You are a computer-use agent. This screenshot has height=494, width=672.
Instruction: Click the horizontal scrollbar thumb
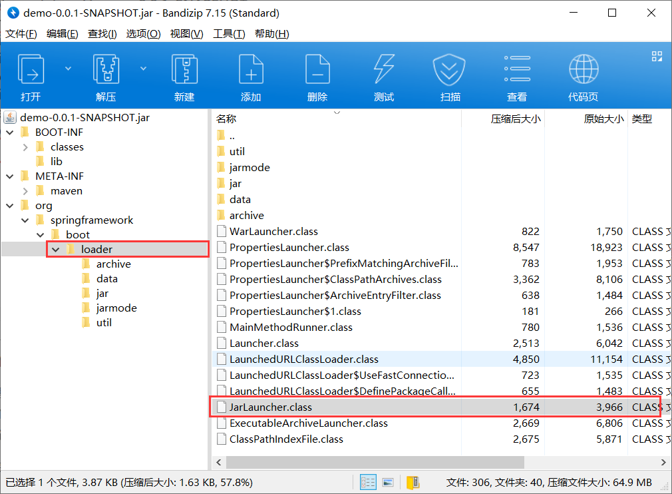[x=375, y=462]
